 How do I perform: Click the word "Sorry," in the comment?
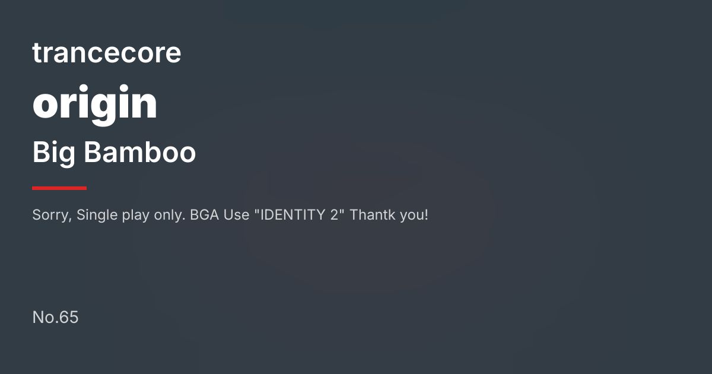pos(52,215)
